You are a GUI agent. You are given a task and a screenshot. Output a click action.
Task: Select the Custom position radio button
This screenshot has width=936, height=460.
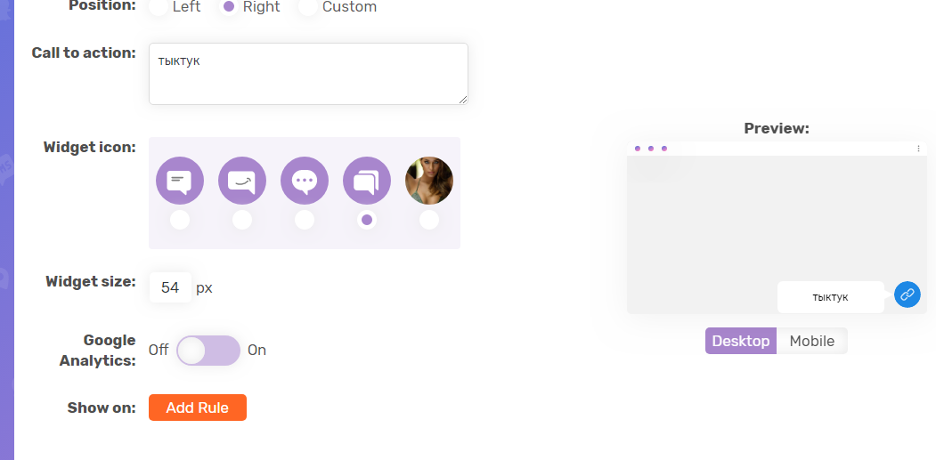click(x=308, y=7)
